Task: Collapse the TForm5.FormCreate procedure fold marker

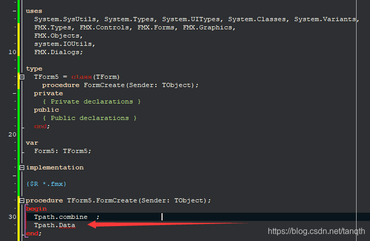Action: [22, 200]
